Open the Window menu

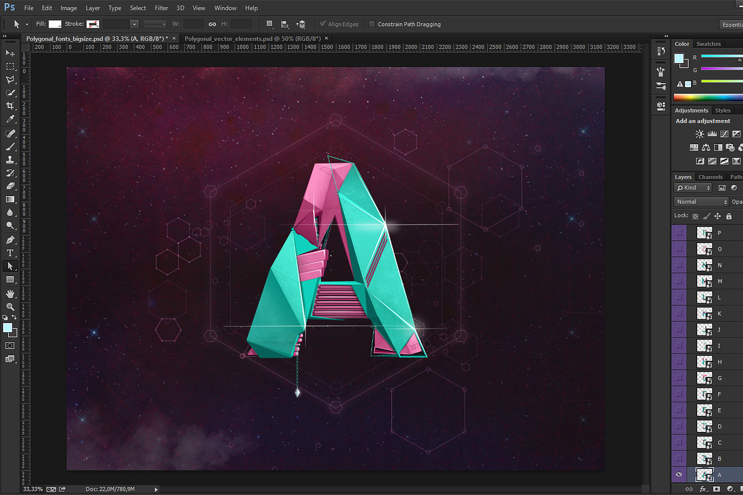225,8
